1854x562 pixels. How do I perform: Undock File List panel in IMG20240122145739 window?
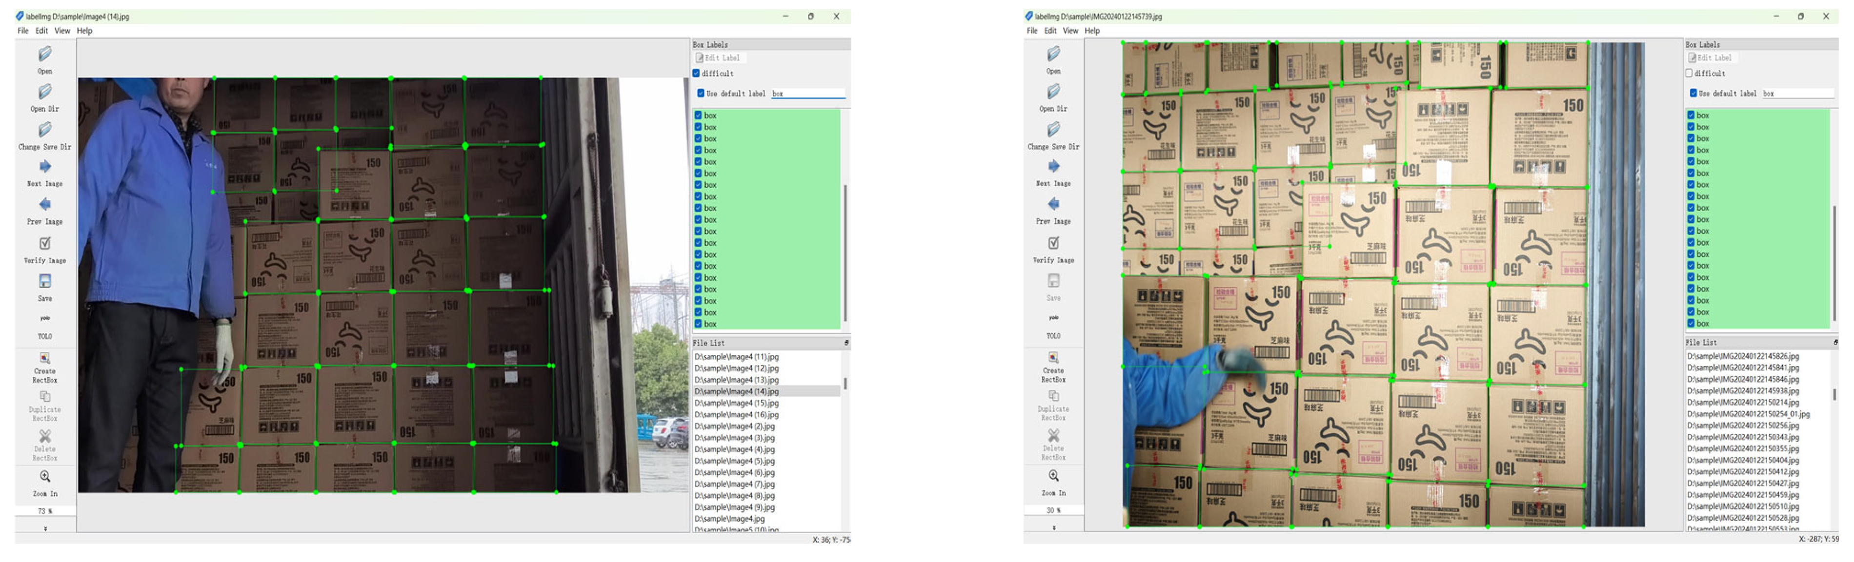click(x=1835, y=343)
